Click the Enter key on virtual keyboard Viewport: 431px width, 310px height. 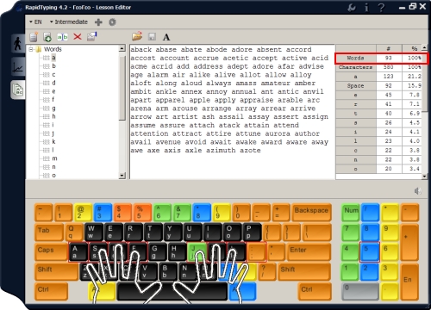tap(309, 251)
